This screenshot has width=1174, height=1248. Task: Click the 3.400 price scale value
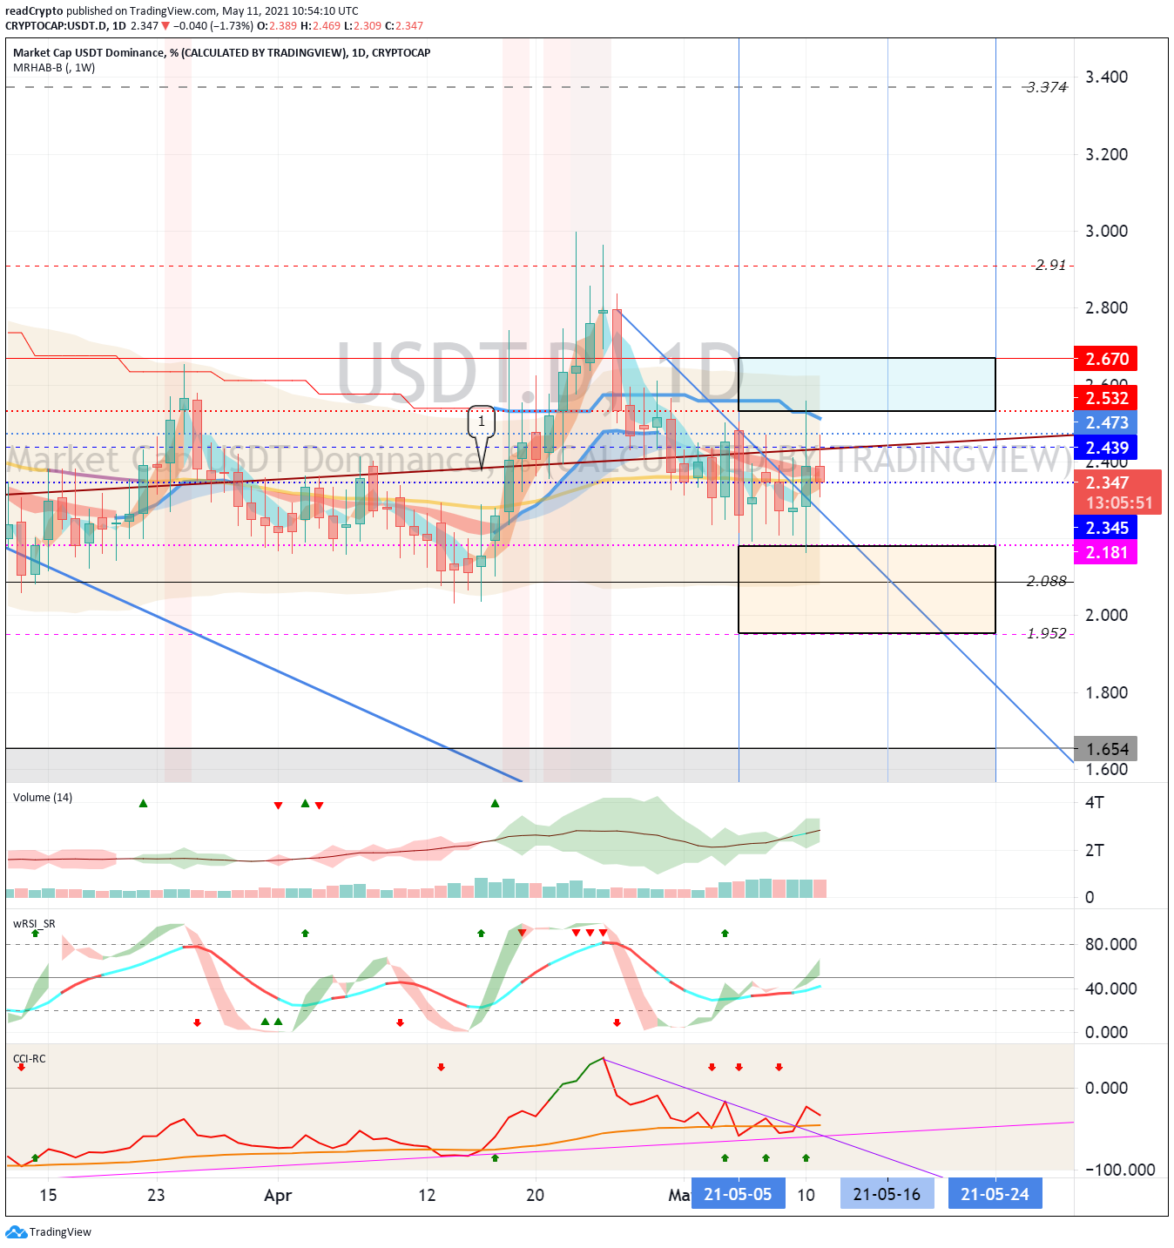tap(1106, 77)
